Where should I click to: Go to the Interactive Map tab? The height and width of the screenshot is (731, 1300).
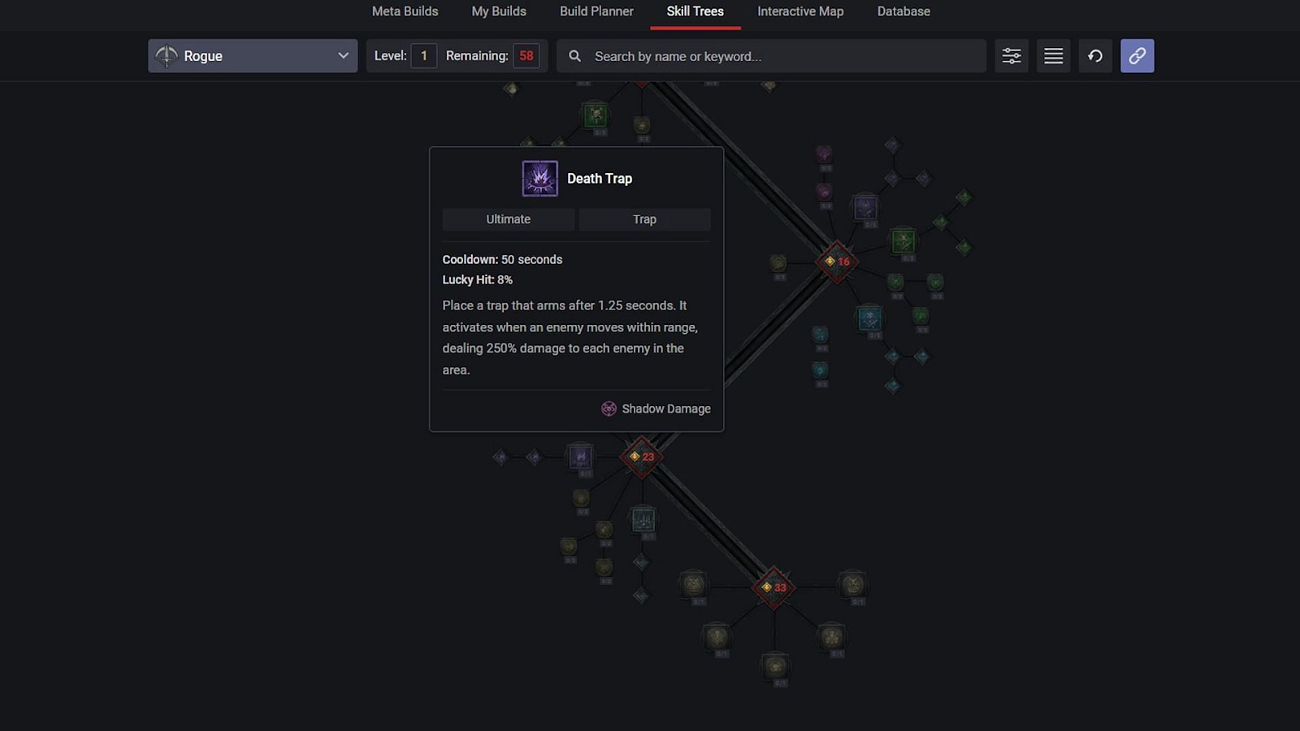(800, 11)
